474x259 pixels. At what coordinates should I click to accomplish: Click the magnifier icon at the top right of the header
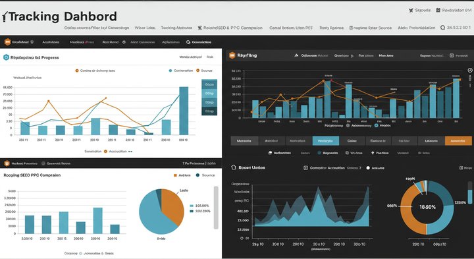[442, 28]
